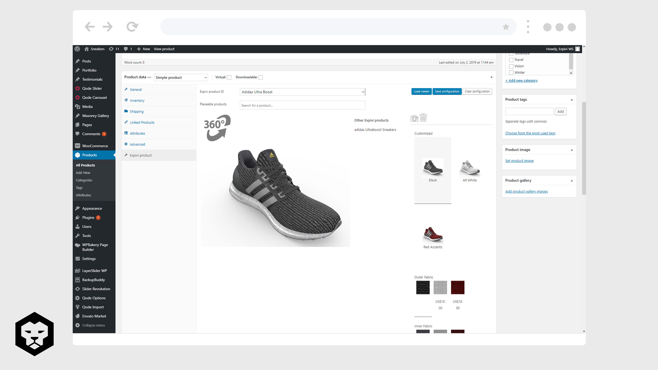Image resolution: width=658 pixels, height=370 pixels.
Task: Toggle the Downloadable checkbox
Action: (261, 77)
